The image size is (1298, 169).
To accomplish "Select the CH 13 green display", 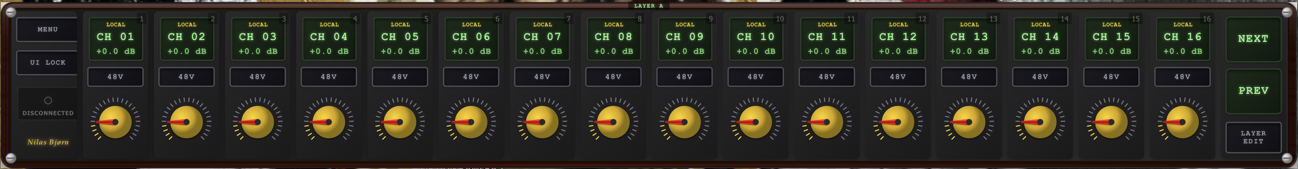I will [969, 39].
